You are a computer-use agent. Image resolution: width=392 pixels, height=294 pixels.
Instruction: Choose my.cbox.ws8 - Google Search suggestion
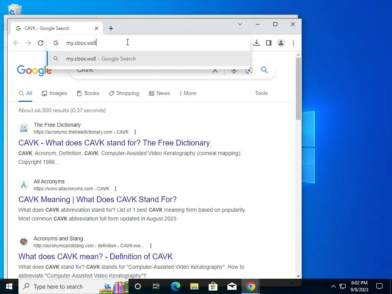(149, 59)
